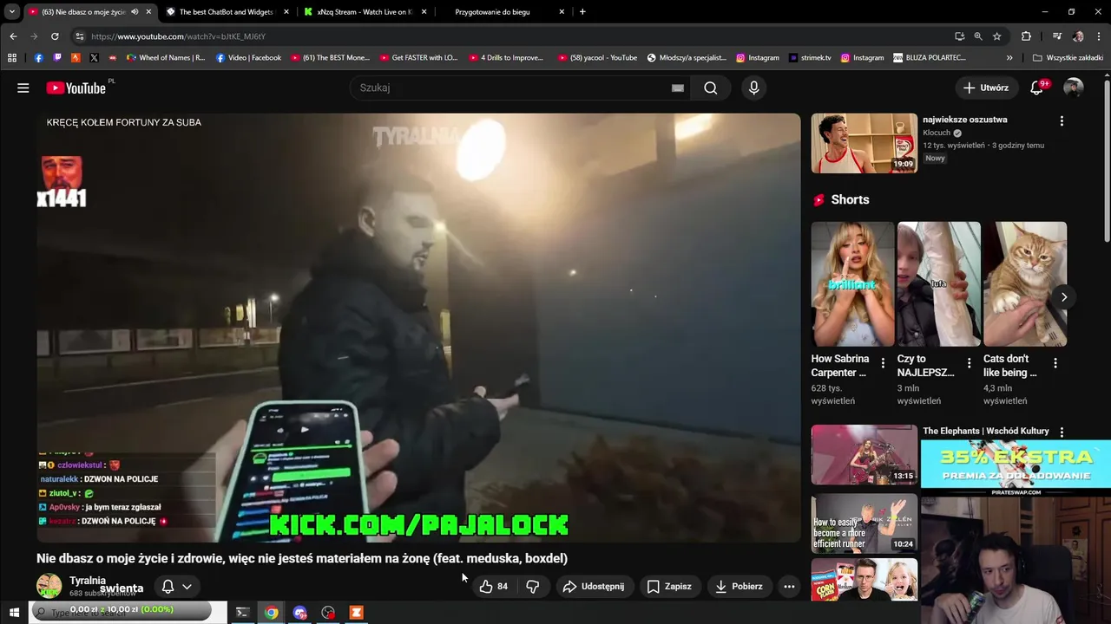Open Twitch bookmark icon
The width and height of the screenshot is (1111, 624).
(57, 58)
